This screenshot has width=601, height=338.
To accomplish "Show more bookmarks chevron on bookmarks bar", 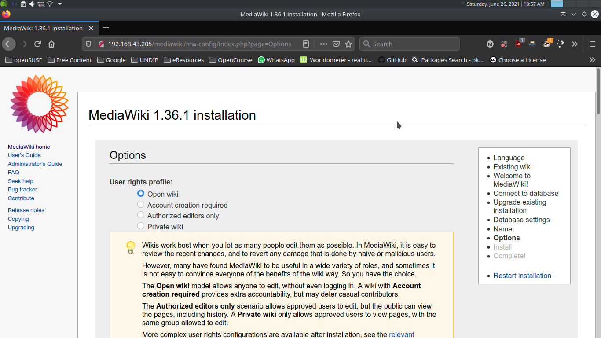I will [592, 60].
